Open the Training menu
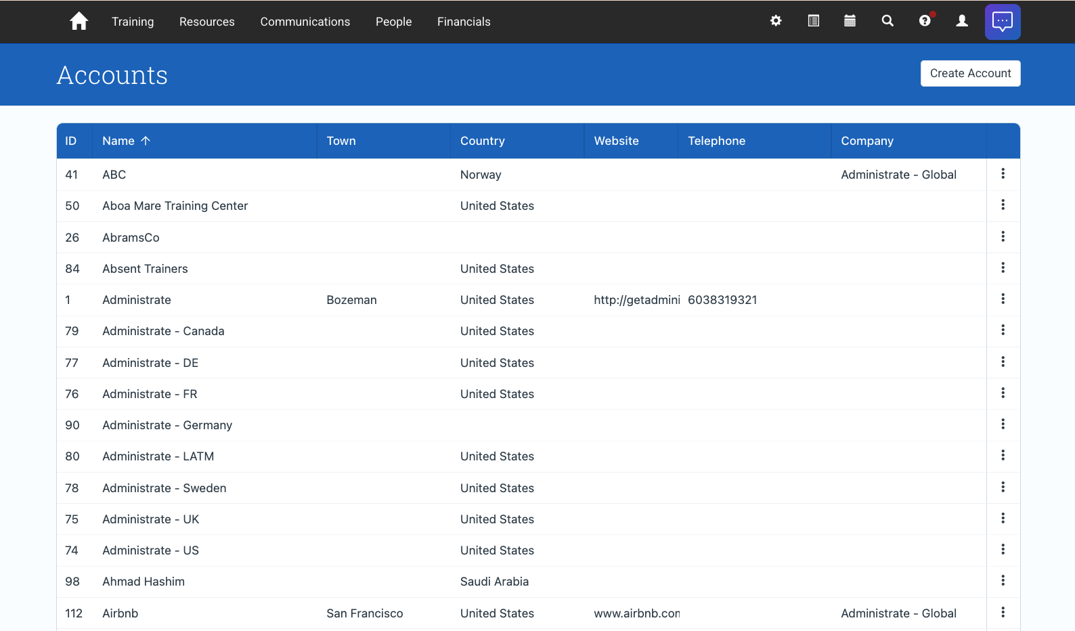 (x=133, y=22)
